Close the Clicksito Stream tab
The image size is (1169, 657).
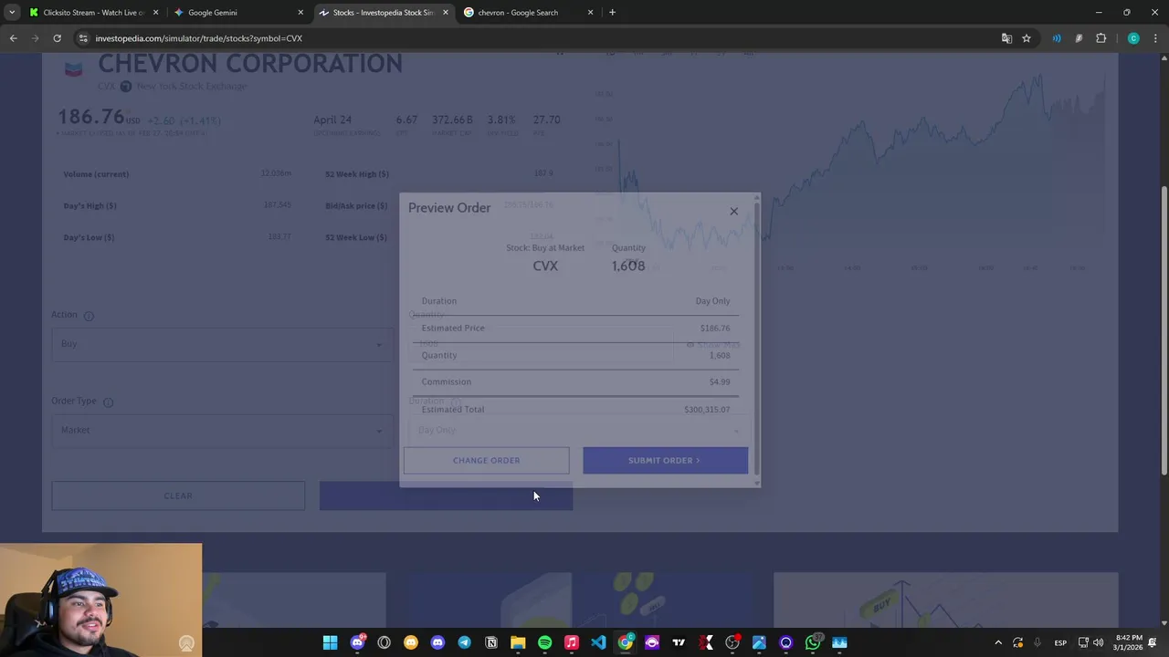155,13
